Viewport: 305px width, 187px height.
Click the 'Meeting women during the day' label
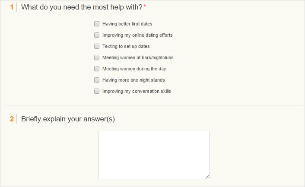pos(134,69)
